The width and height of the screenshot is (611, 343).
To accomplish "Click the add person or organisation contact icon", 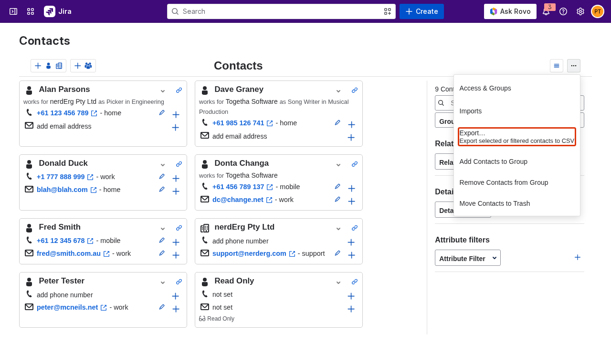I will coord(48,66).
